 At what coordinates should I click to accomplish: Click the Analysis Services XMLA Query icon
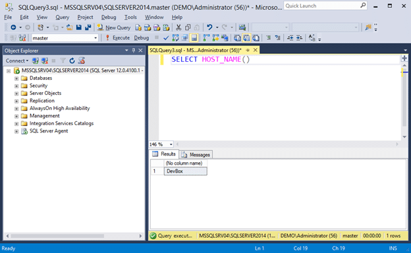[166, 28]
